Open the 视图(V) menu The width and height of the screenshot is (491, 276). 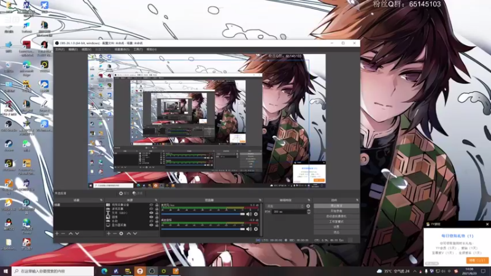87,50
